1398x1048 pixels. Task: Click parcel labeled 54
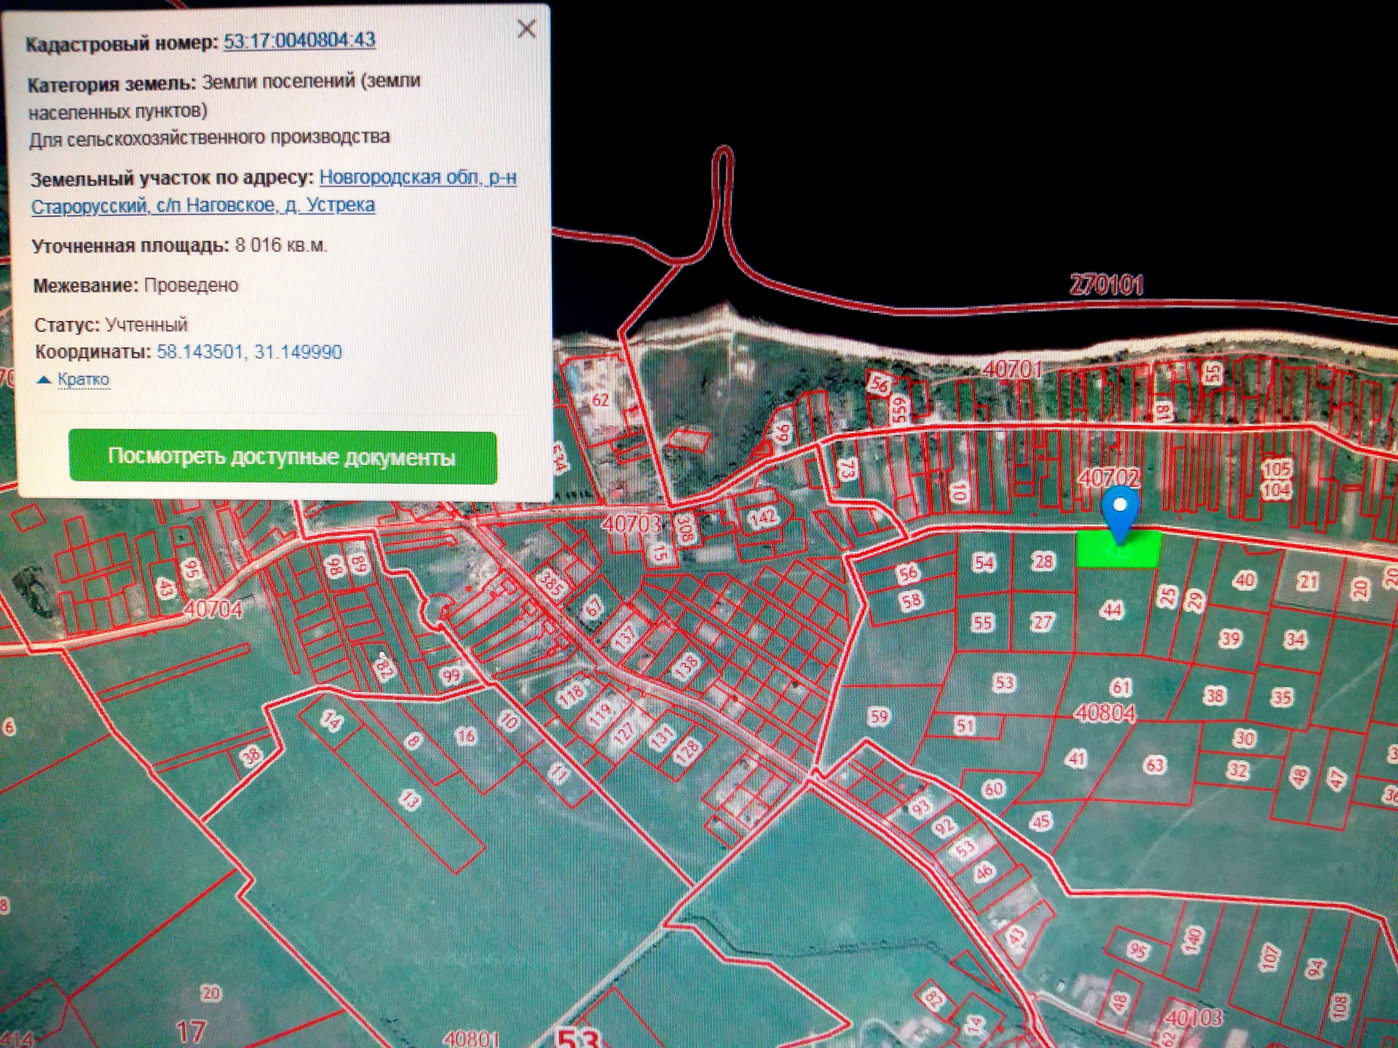click(x=984, y=563)
